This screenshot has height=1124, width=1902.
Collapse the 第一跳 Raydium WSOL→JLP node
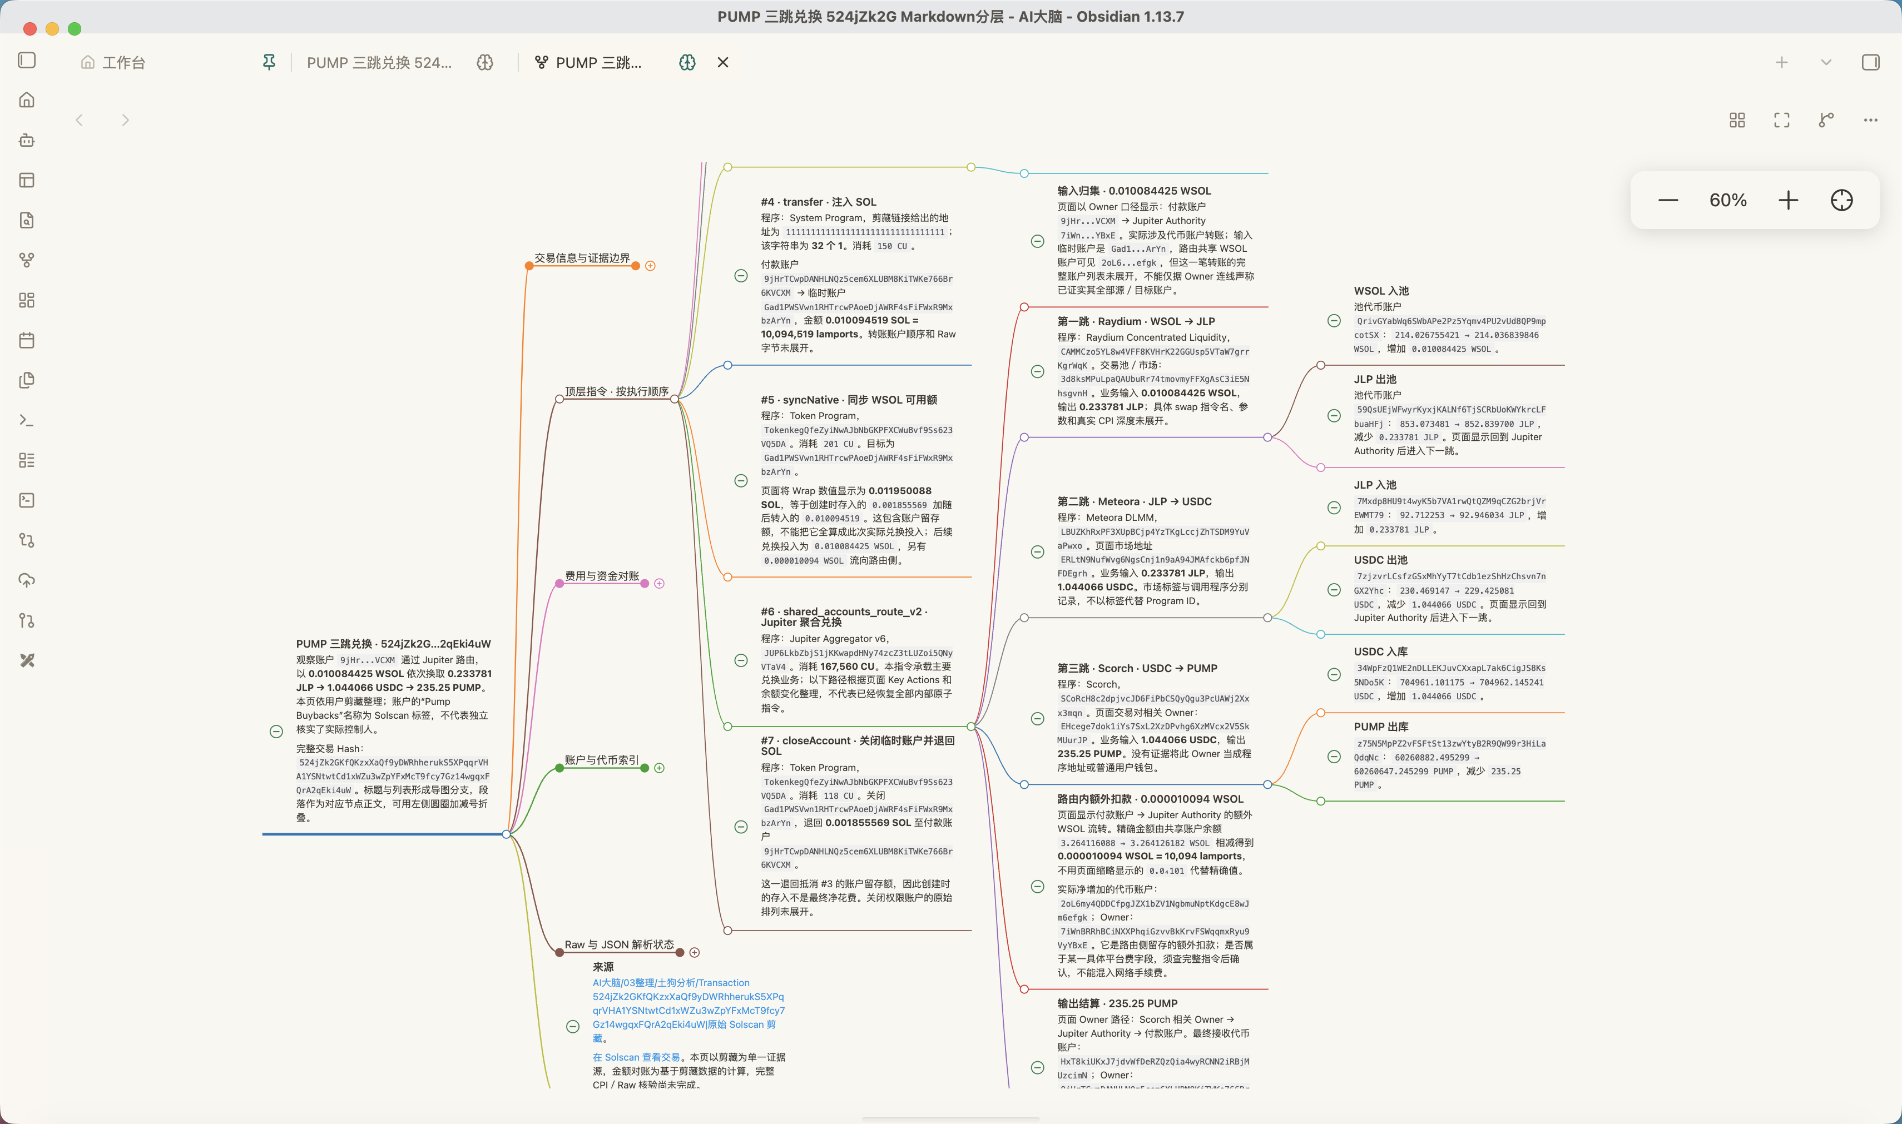(x=1037, y=371)
